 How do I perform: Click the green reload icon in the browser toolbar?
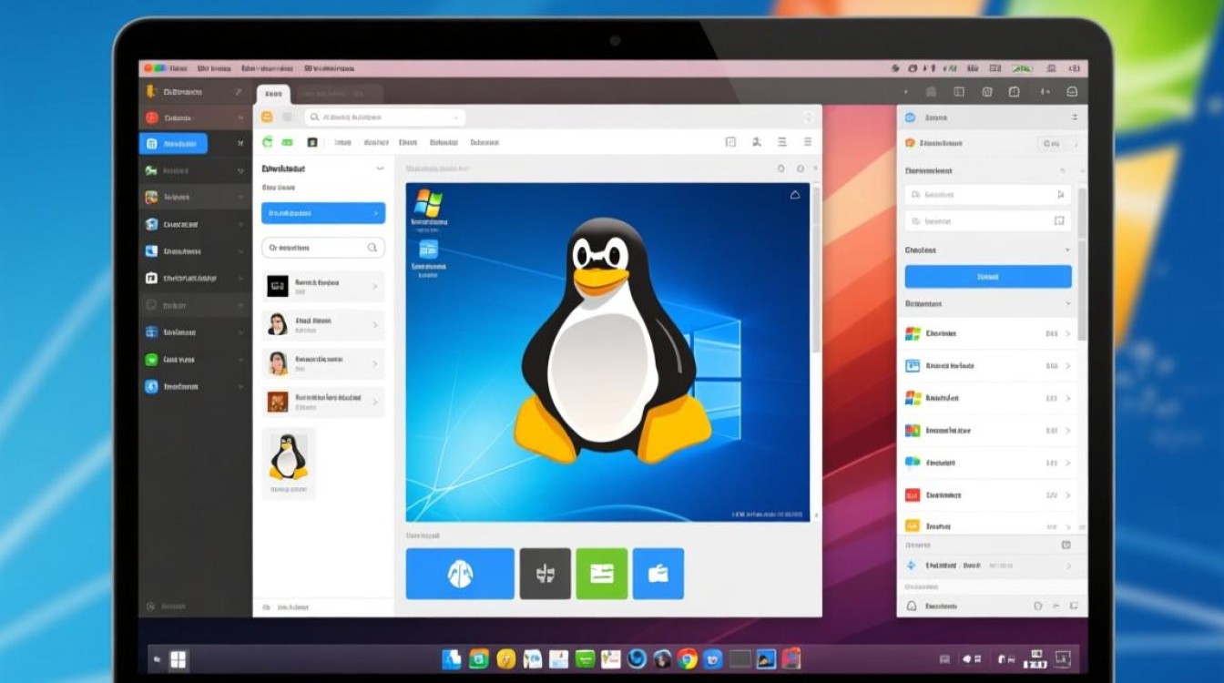click(267, 141)
